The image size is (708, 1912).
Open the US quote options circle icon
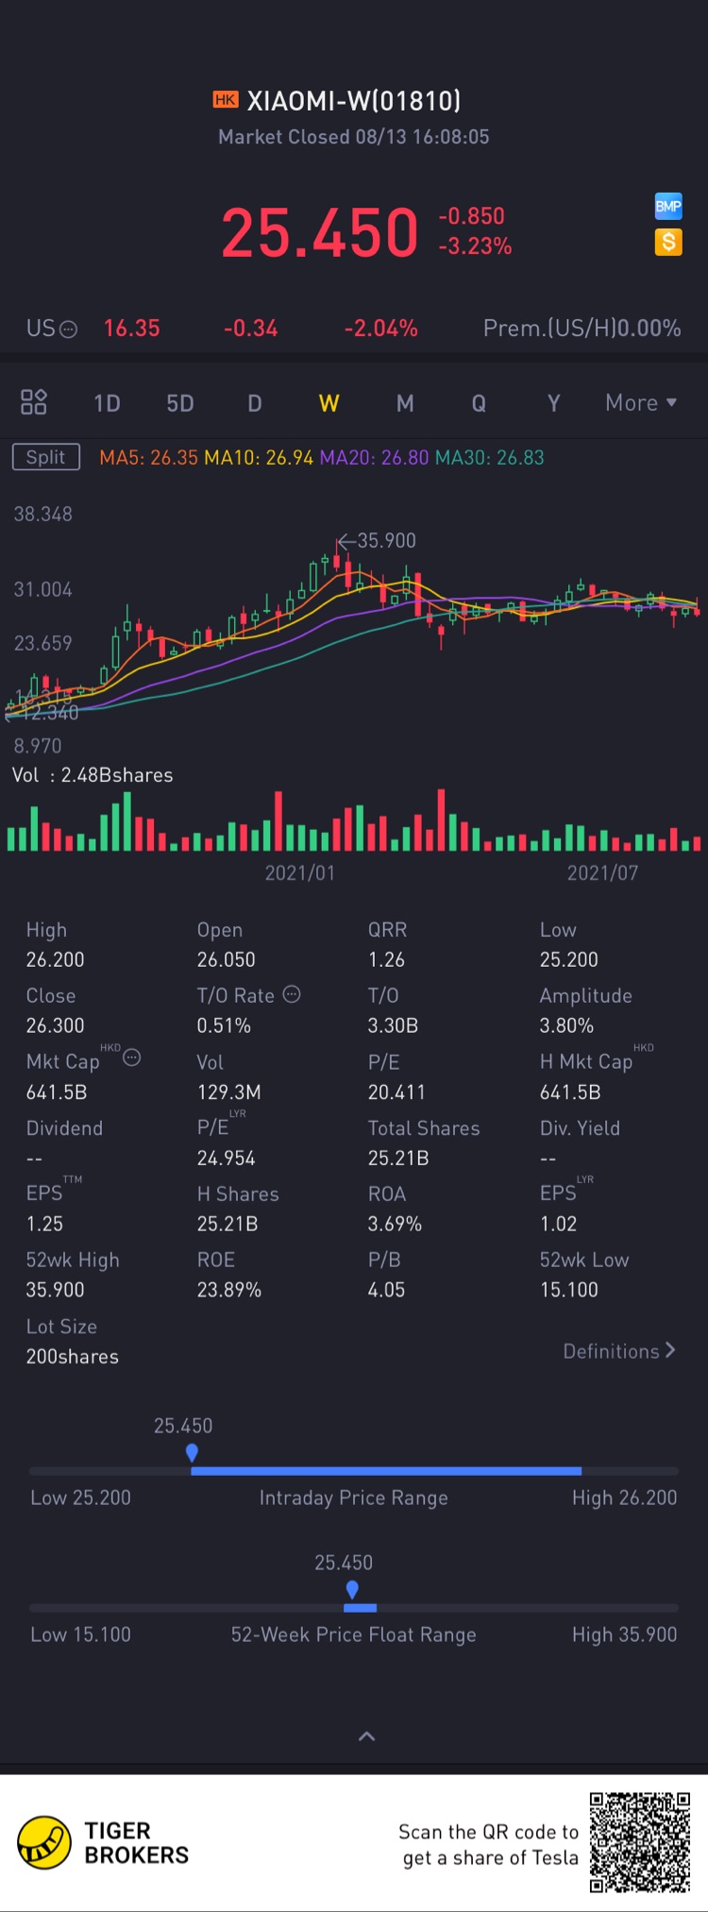[68, 329]
